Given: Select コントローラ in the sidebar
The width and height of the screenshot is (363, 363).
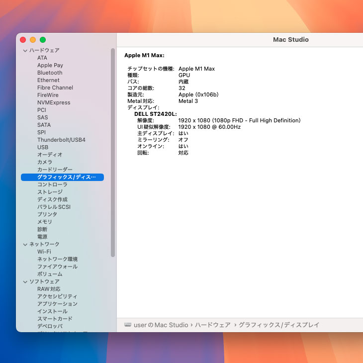Looking at the screenshot, I should click(52, 184).
